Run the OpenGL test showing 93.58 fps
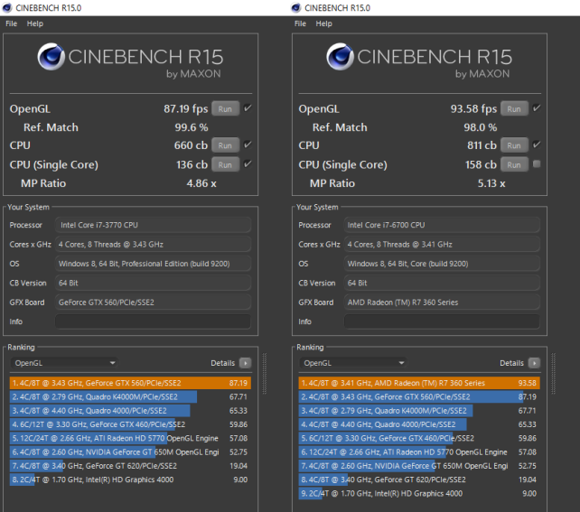The height and width of the screenshot is (512, 580). (x=514, y=108)
